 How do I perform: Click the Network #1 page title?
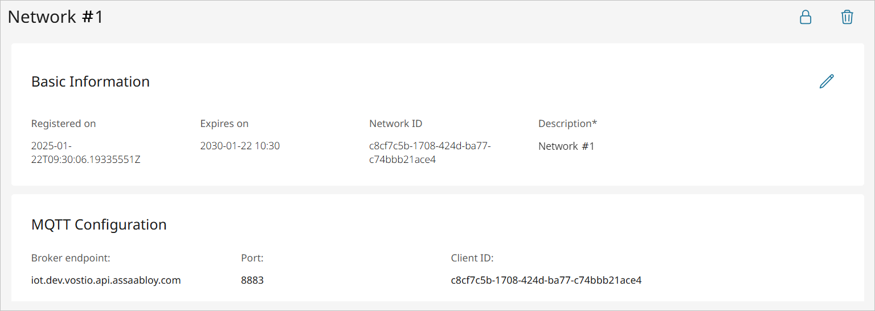tap(55, 17)
